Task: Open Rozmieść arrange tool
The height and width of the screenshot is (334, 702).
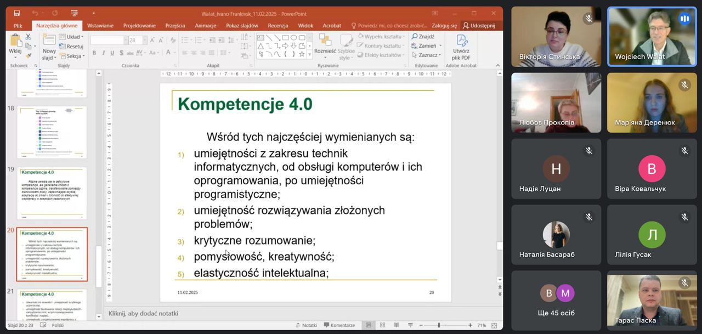Action: (x=325, y=46)
